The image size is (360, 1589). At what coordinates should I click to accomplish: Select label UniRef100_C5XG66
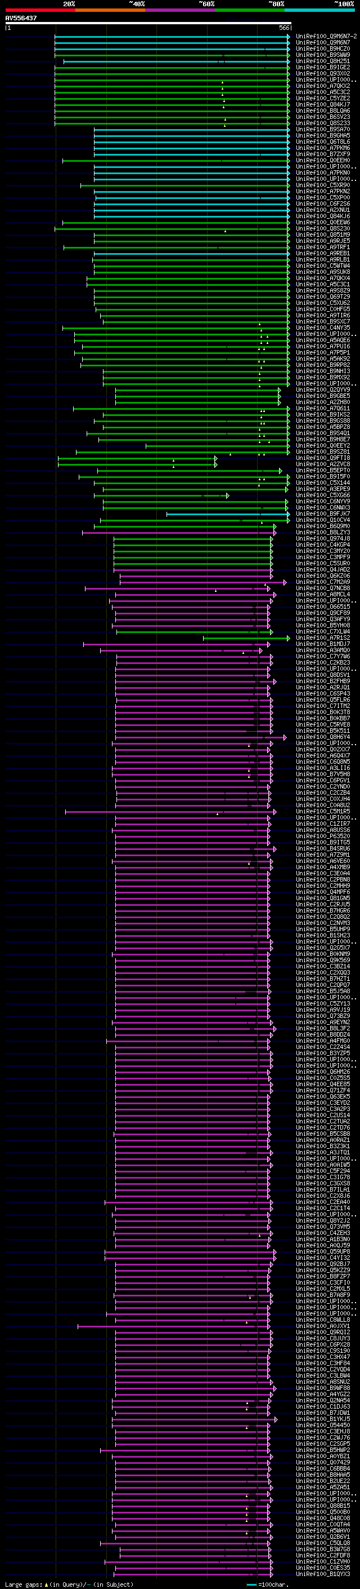click(323, 495)
